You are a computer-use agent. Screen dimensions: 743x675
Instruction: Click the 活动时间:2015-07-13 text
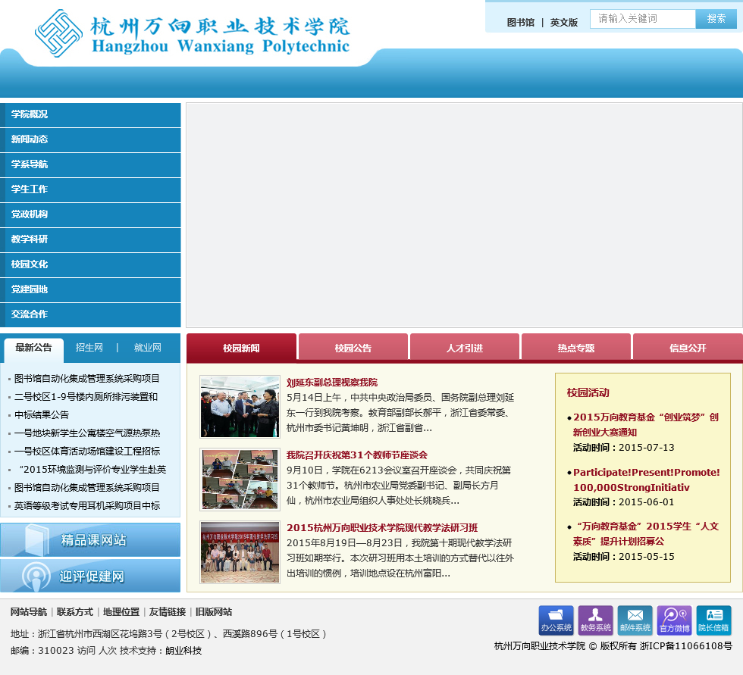(x=623, y=447)
